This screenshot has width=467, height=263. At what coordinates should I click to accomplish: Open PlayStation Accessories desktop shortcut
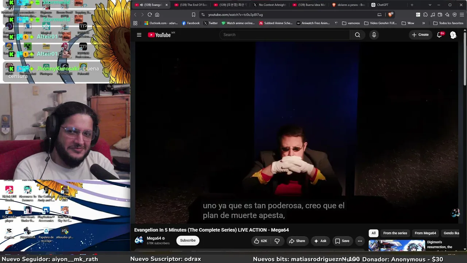[46, 214]
